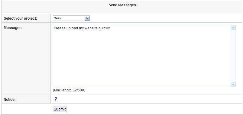Submit the message form
This screenshot has height=115, width=243.
pyautogui.click(x=60, y=109)
